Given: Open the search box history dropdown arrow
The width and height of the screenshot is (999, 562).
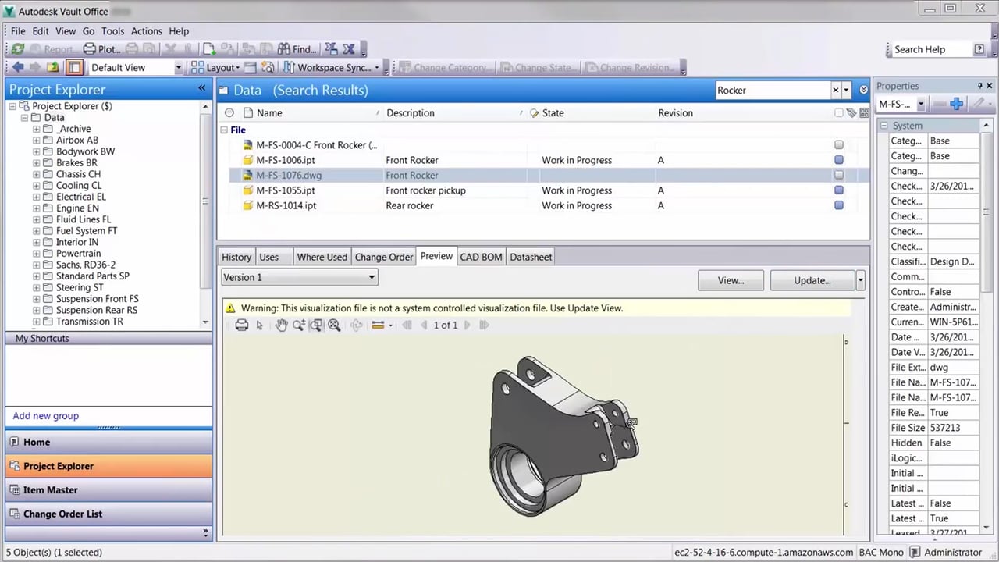Looking at the screenshot, I should coord(846,90).
